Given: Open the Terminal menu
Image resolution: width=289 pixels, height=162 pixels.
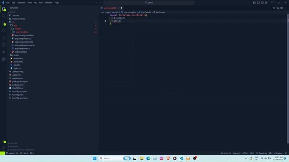Looking at the screenshot, I should click(x=49, y=3).
